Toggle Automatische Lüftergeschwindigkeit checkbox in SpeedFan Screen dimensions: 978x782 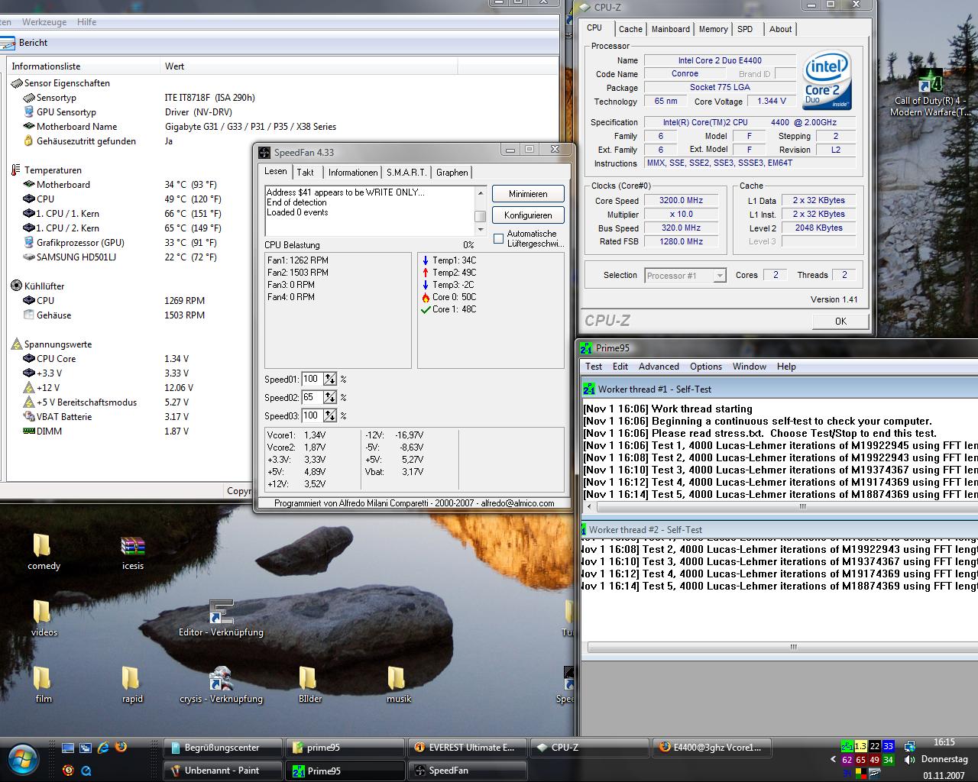[x=498, y=239]
